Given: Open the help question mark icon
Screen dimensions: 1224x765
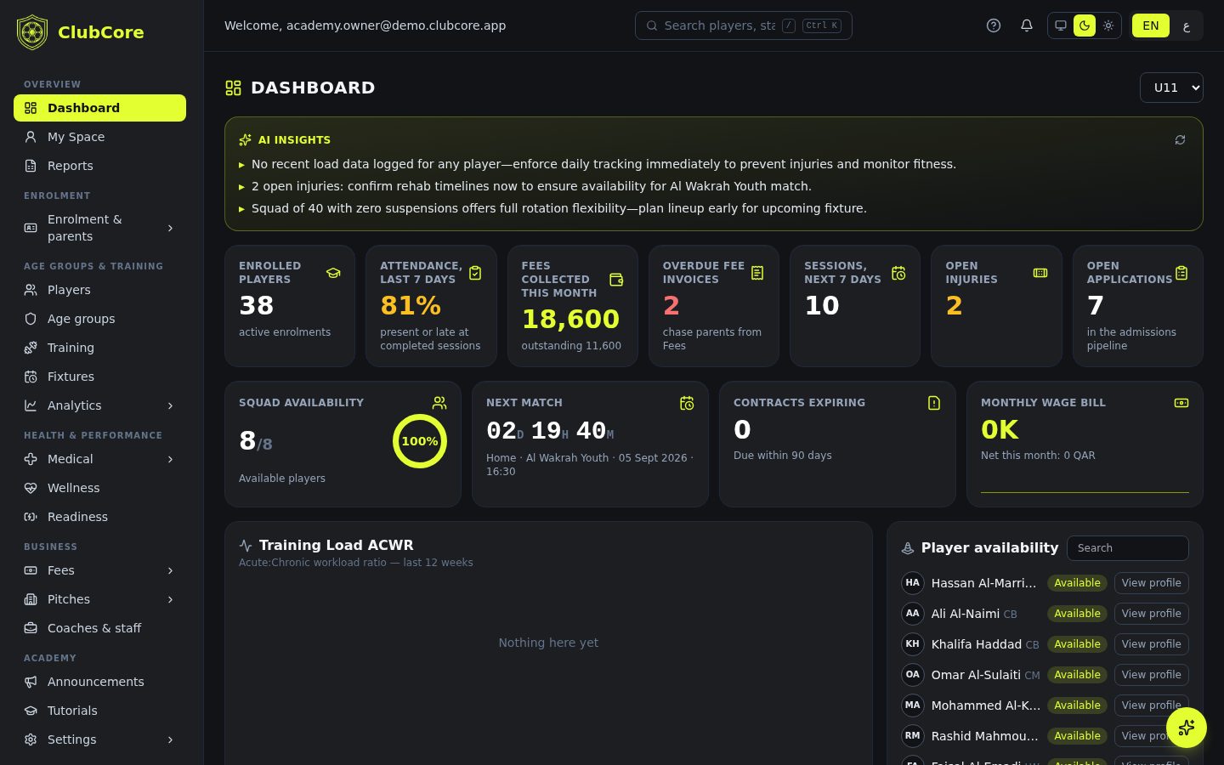Looking at the screenshot, I should click(x=994, y=25).
